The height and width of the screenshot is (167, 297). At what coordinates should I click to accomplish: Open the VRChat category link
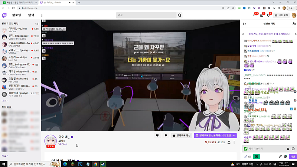(63, 144)
